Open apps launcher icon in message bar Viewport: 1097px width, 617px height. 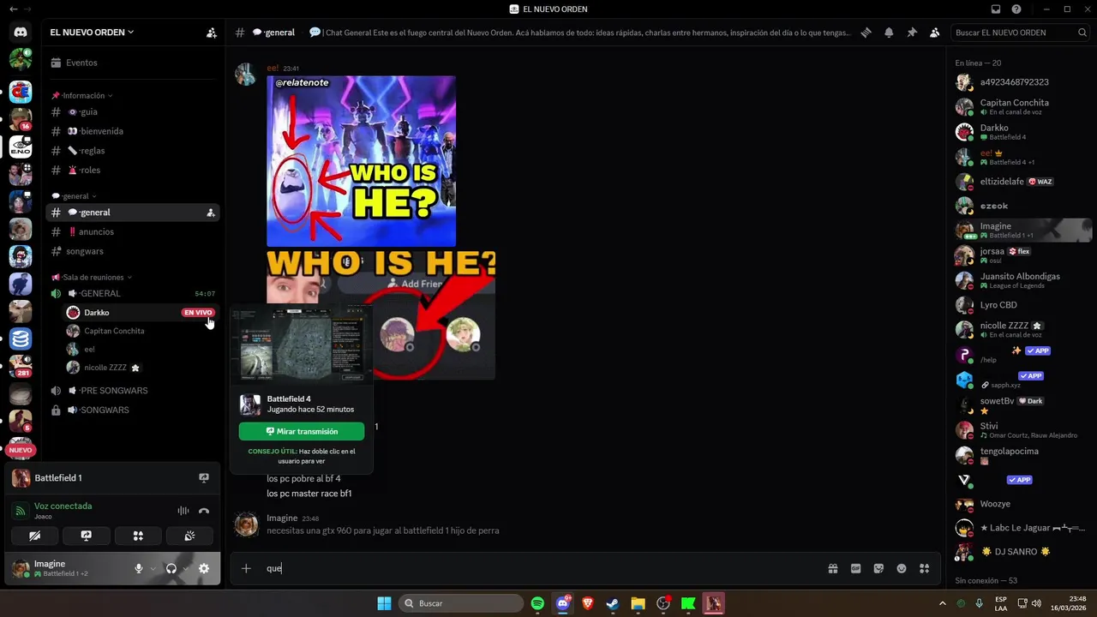[924, 568]
